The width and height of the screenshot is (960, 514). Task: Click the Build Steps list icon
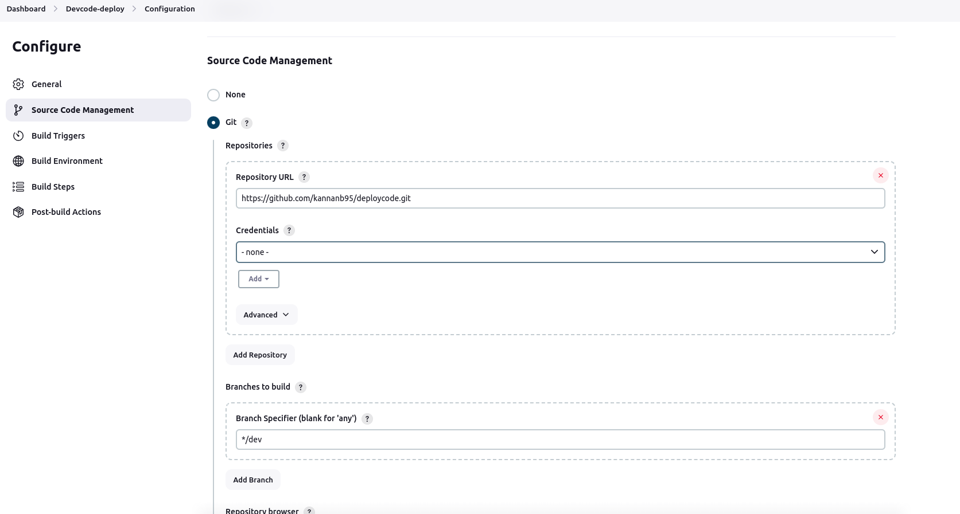(18, 187)
